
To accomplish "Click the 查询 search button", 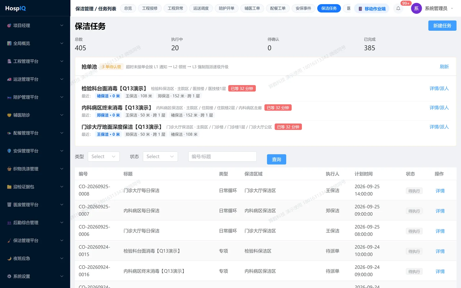I will pos(277,159).
